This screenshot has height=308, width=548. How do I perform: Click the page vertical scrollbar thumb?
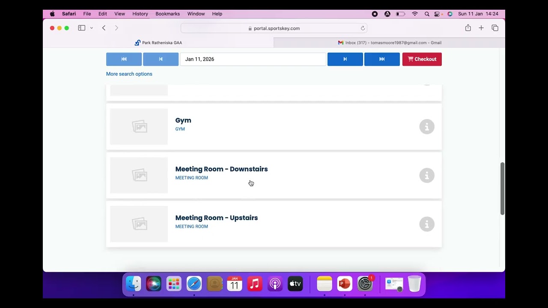pyautogui.click(x=503, y=189)
